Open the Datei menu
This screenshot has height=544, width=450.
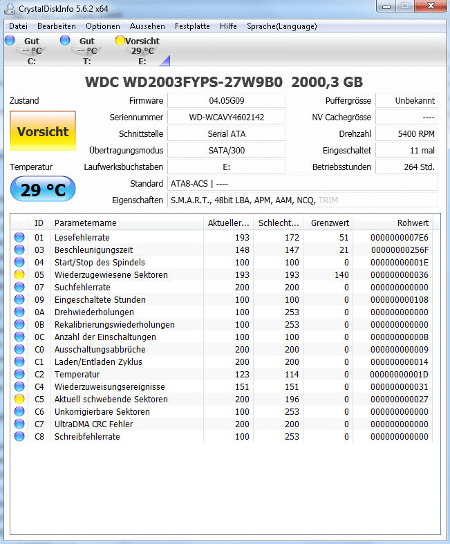pos(18,26)
